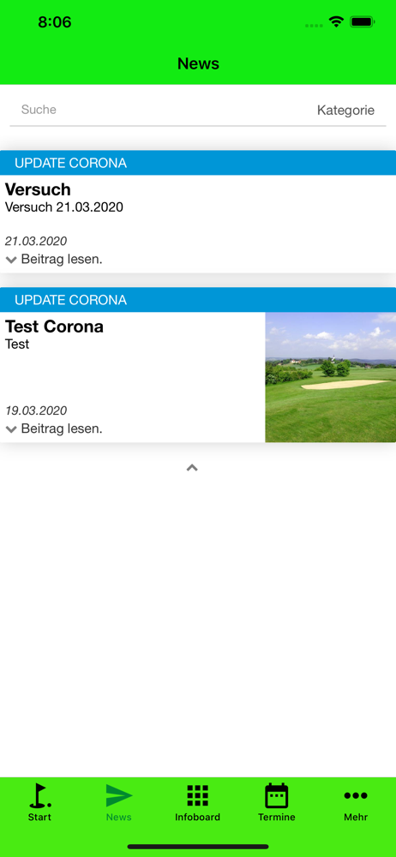Click chevron beside Test Corona Beitrag lesen
This screenshot has width=396, height=857.
[11, 429]
